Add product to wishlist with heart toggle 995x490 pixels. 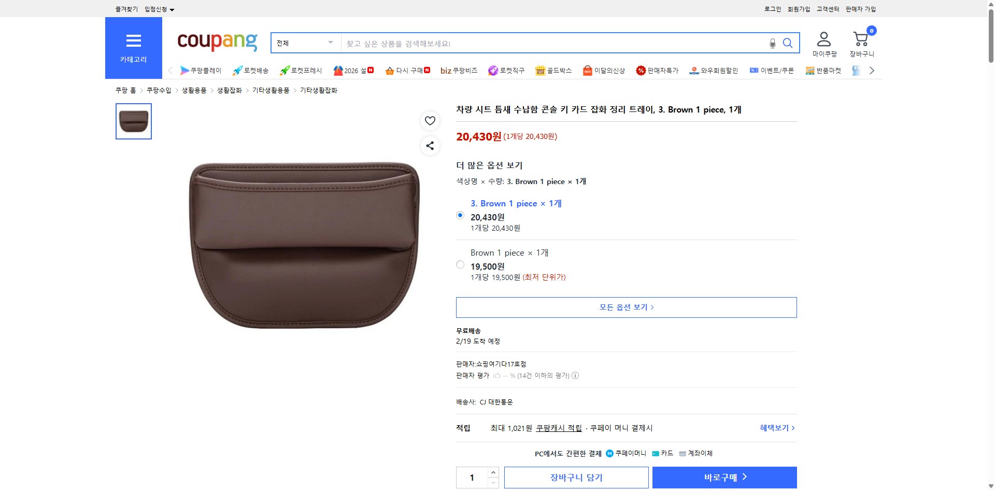pos(430,120)
